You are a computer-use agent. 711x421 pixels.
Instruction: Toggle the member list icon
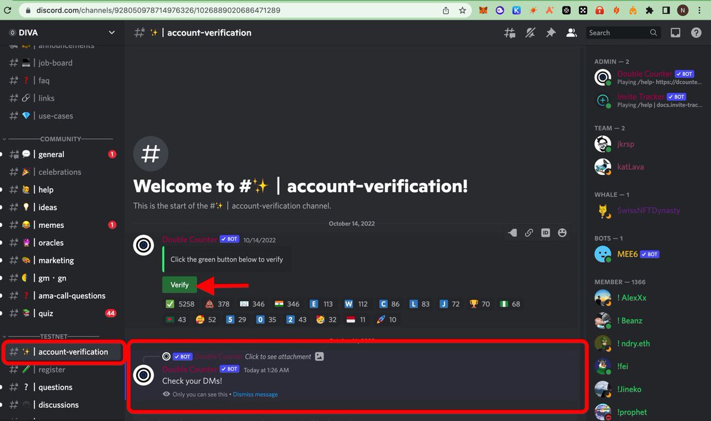point(571,33)
